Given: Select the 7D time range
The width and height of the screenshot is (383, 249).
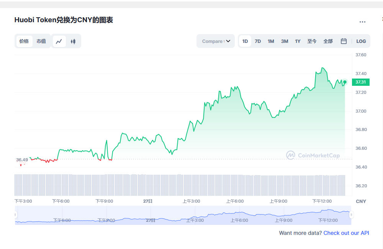Looking at the screenshot, I should point(258,41).
